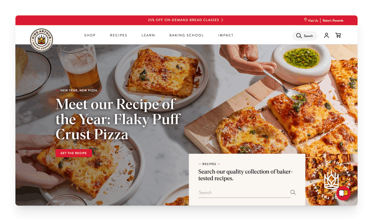Click the King Arthur Baking Company logo
Screen dimensions: 373x221
click(x=41, y=40)
